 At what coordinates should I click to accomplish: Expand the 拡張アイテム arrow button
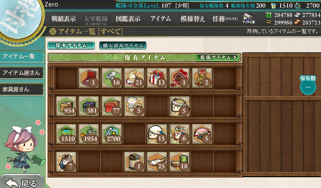click(x=218, y=58)
